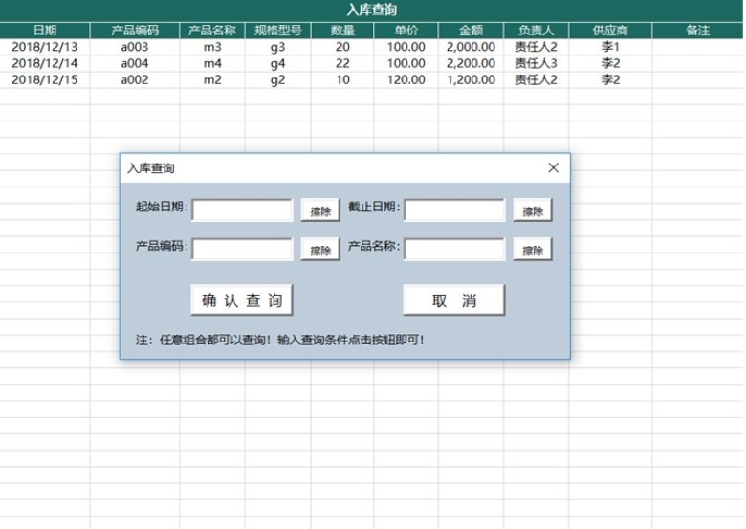Select the 规格型号 column header
The height and width of the screenshot is (529, 746).
278,31
